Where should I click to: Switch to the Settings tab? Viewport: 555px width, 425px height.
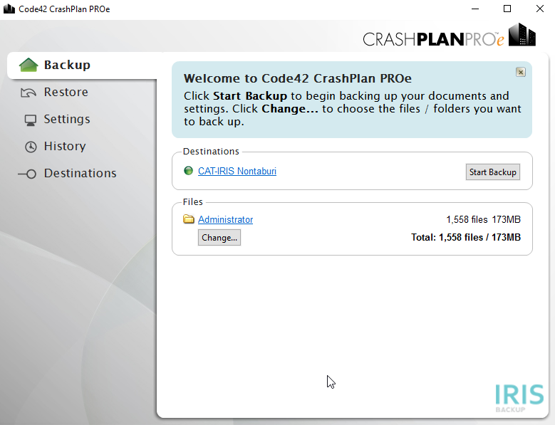coord(67,119)
